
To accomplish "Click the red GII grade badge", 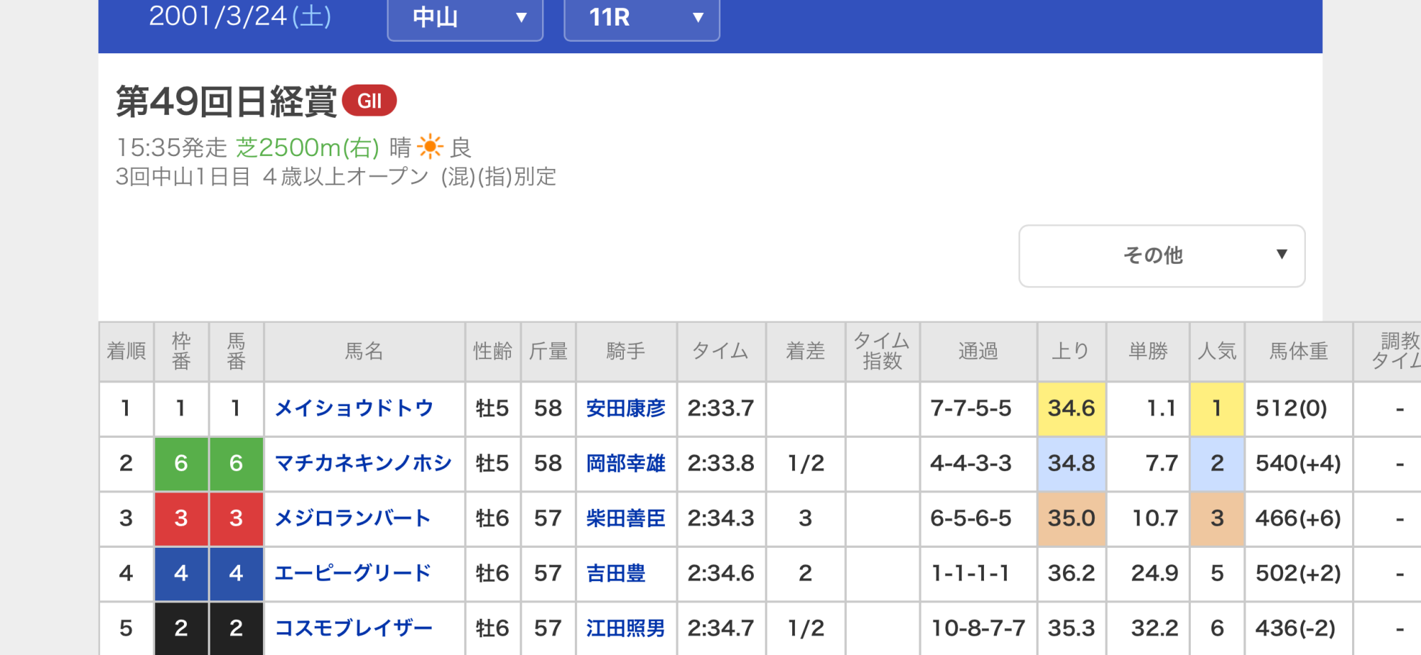I will tap(369, 101).
